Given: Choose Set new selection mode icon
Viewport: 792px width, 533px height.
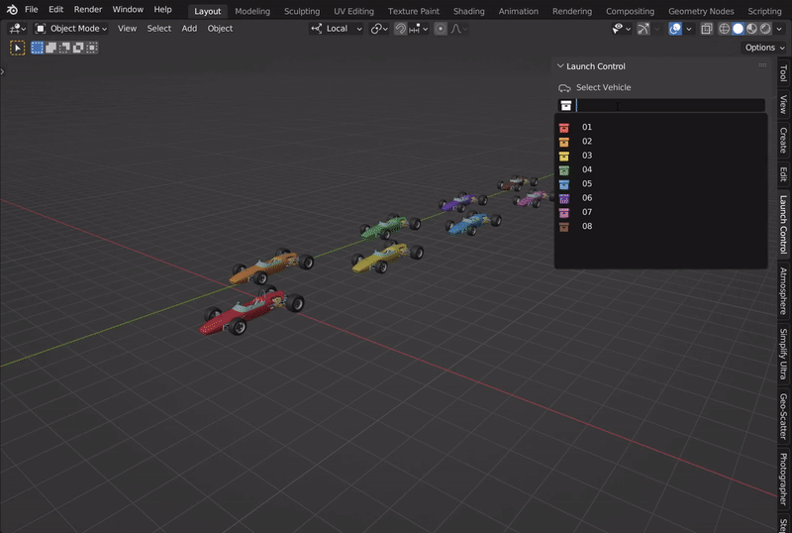Looking at the screenshot, I should pyautogui.click(x=38, y=48).
